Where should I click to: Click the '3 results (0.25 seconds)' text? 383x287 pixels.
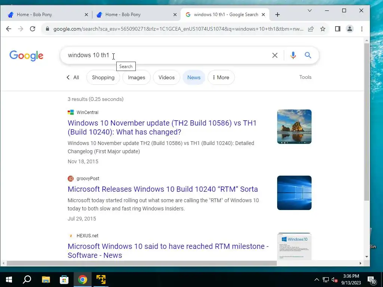coord(95,99)
